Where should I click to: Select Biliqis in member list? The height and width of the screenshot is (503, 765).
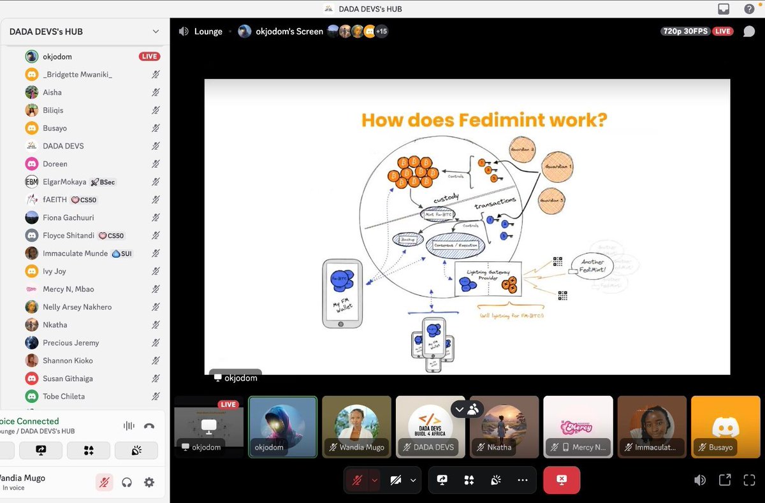[92, 110]
